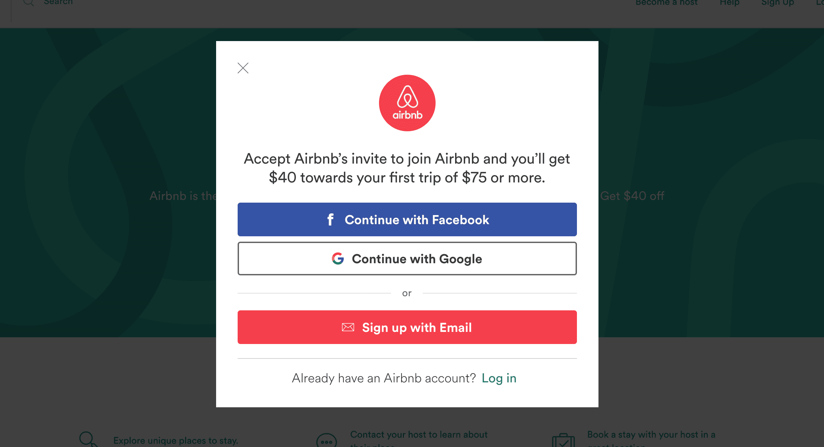Open Become a host menu item
Viewport: 824px width, 447px height.
[x=666, y=3]
